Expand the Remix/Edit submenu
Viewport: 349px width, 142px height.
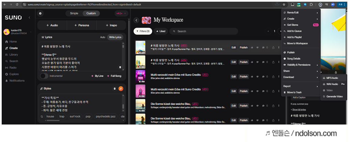click(300, 13)
